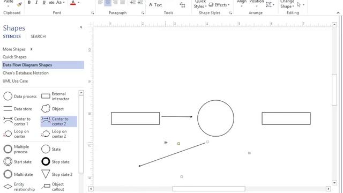
Task: Select the Data Flow Diagram Shapes stencil
Action: pyautogui.click(x=43, y=65)
